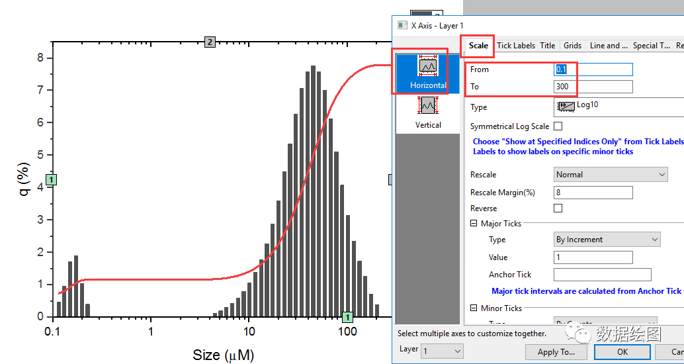684x364 pixels.
Task: Open Major Ticks Type By Increment dropdown
Action: click(607, 239)
